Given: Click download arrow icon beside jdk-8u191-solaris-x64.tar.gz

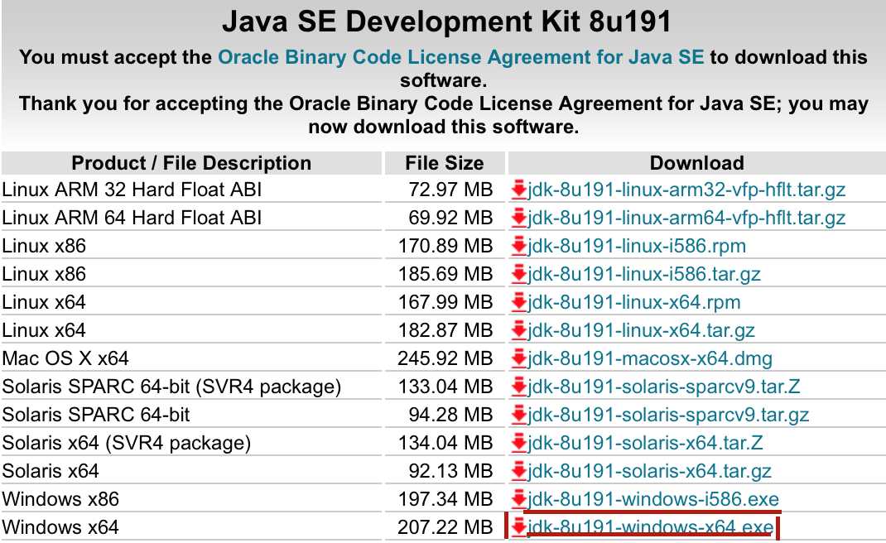Looking at the screenshot, I should [x=518, y=471].
